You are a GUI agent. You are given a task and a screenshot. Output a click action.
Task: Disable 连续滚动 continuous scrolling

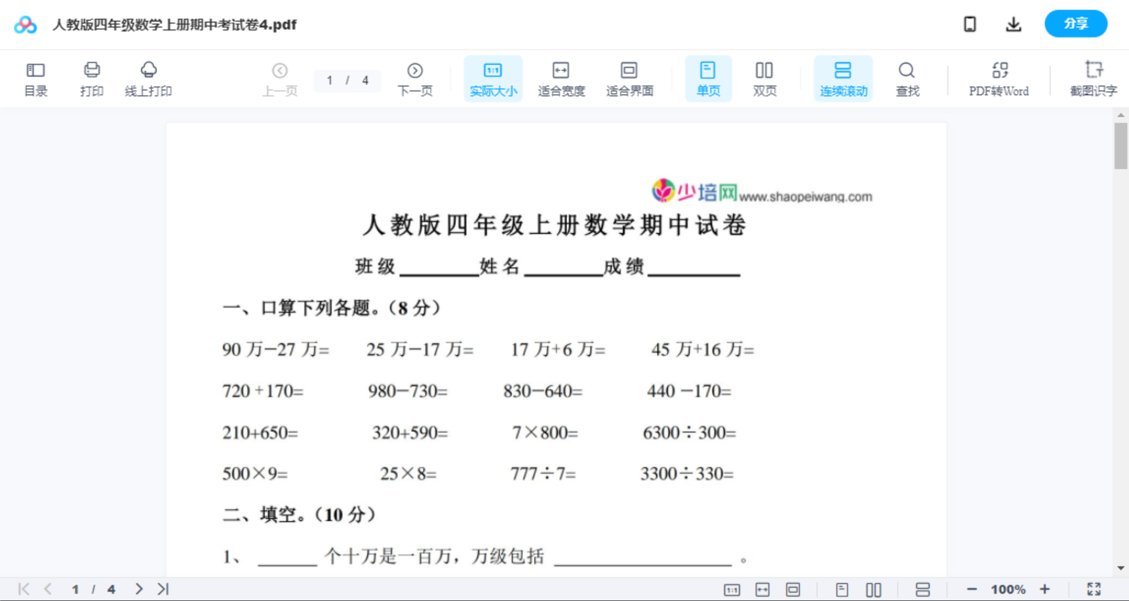843,78
